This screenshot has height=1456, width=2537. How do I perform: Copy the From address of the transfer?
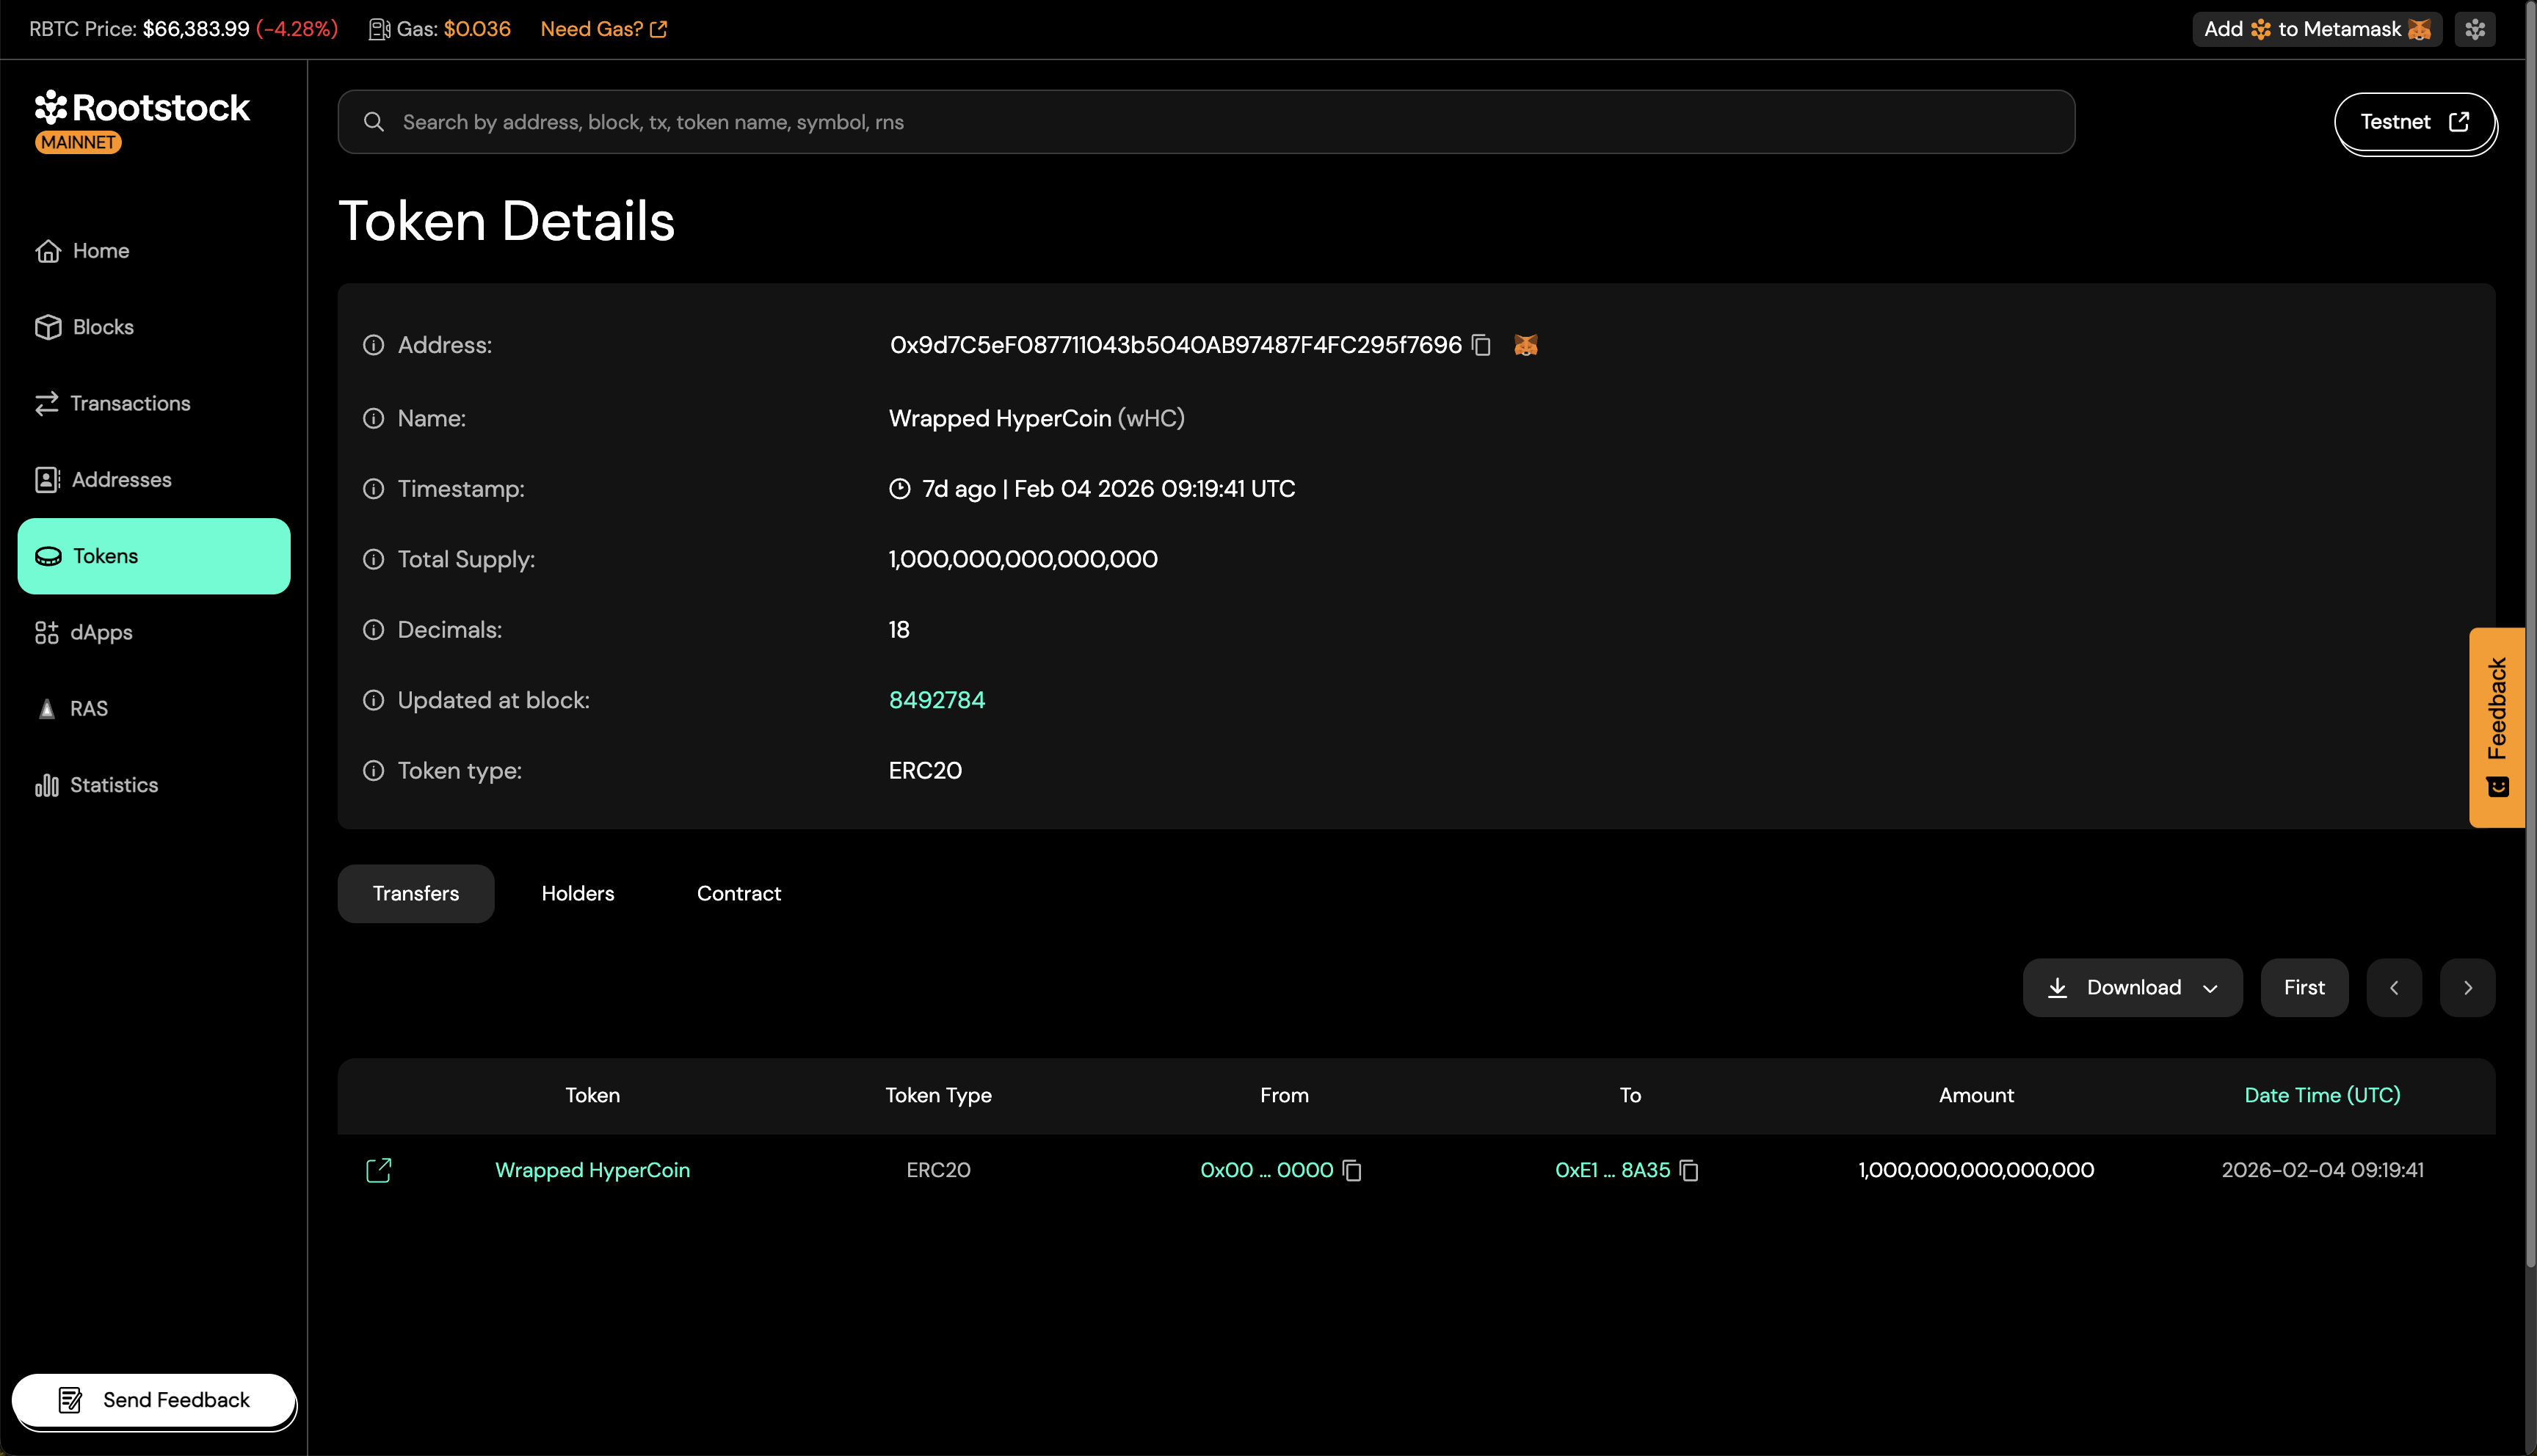click(x=1352, y=1171)
